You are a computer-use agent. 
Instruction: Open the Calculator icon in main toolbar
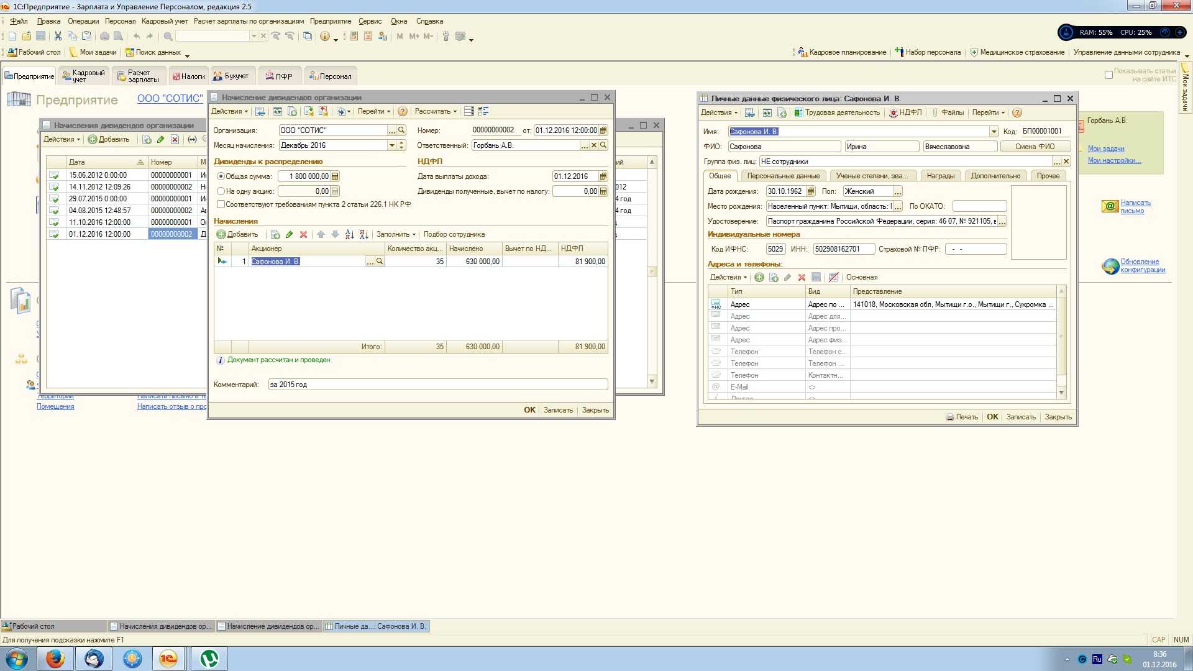pos(354,36)
